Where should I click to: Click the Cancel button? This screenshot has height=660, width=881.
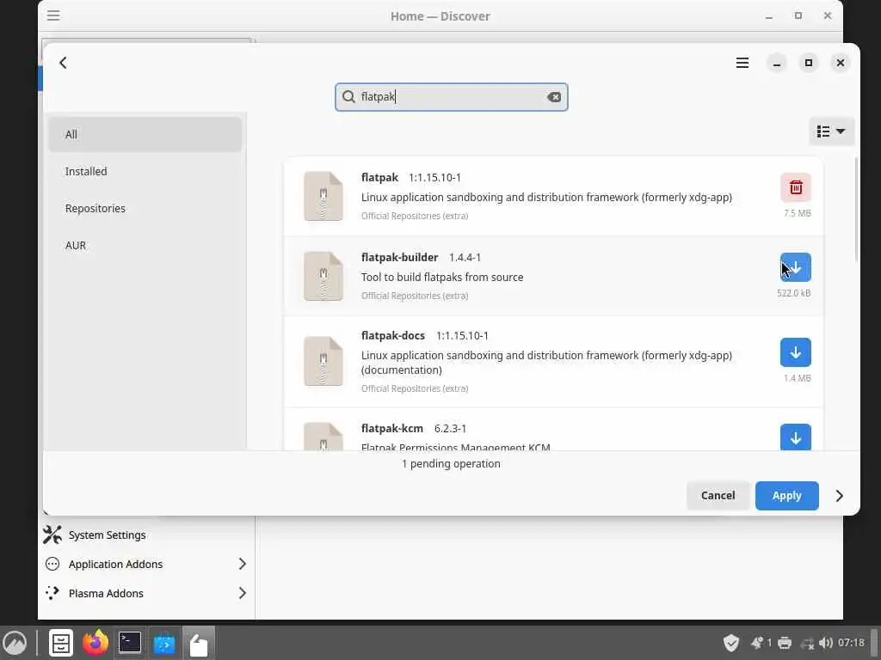click(718, 496)
